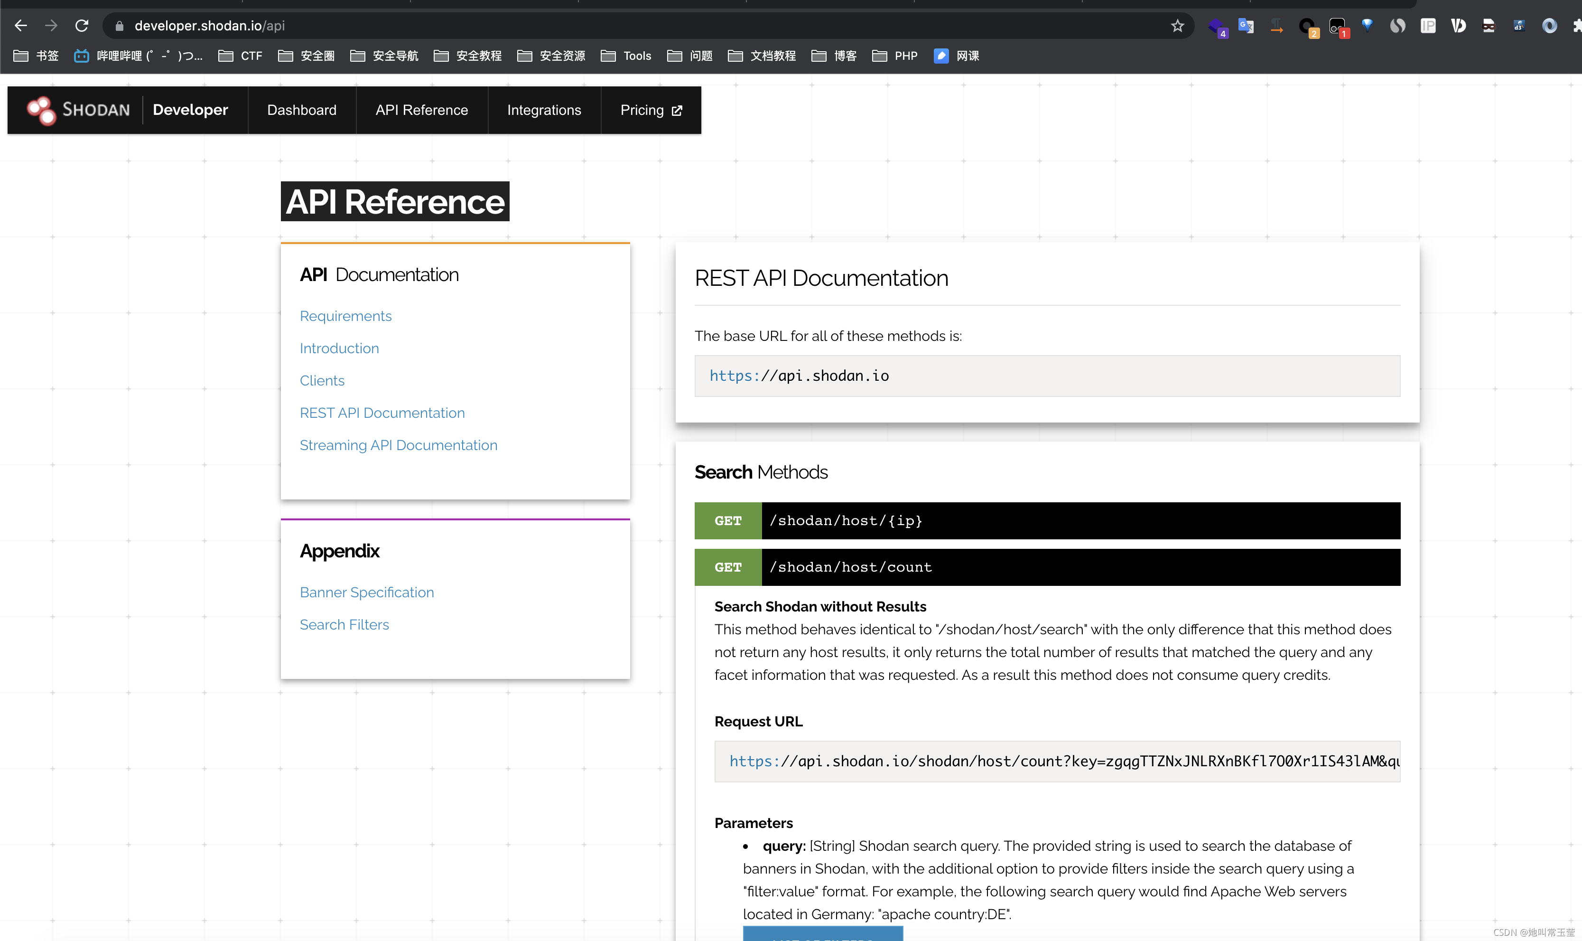1582x941 pixels.
Task: Open the Clients link
Action: 323,380
